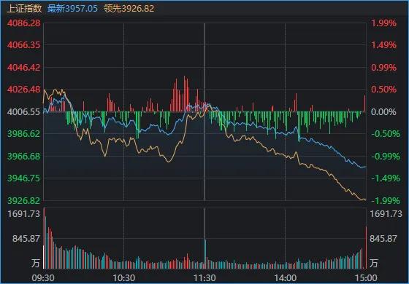Select the 09:30 time axis marker
The height and width of the screenshot is (284, 409).
(43, 278)
